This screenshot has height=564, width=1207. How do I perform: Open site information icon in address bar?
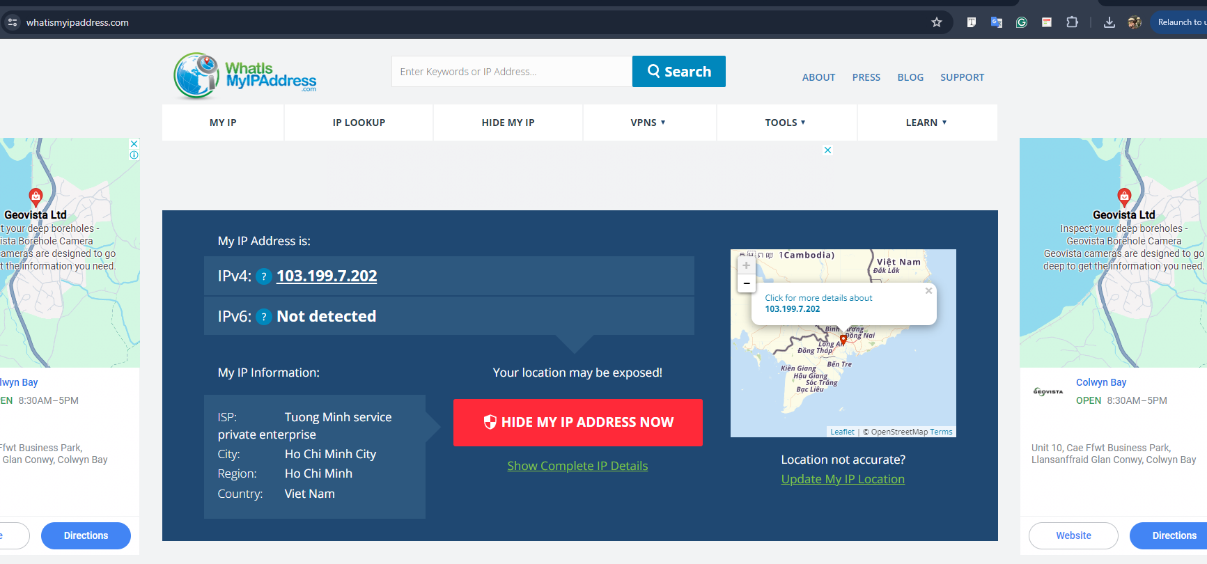(13, 22)
